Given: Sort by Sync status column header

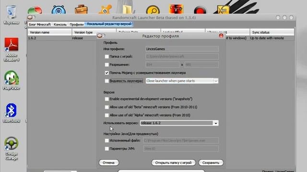Looking at the screenshot, I should pos(272,32).
